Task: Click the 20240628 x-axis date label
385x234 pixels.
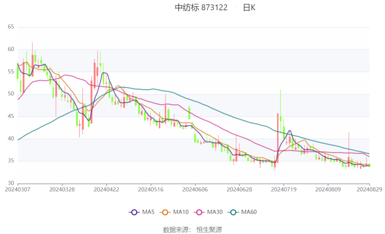Action: [x=239, y=190]
